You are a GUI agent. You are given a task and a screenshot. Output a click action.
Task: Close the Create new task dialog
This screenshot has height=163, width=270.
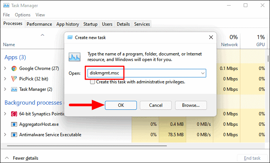(x=211, y=37)
